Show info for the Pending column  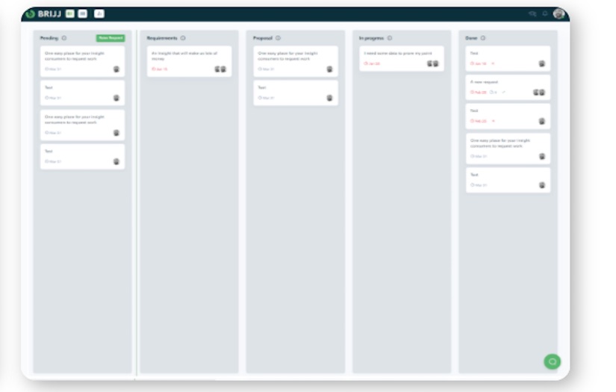click(64, 38)
